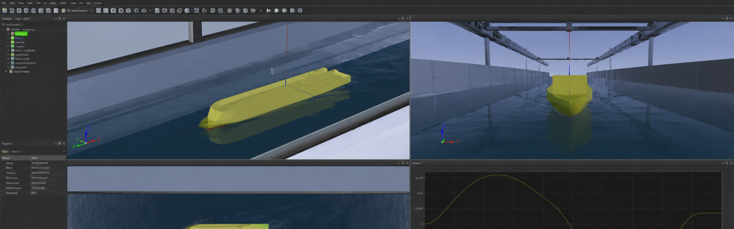The width and height of the screenshot is (734, 229).
Task: Click the axis triad in perspective viewport
Action: click(x=86, y=137)
